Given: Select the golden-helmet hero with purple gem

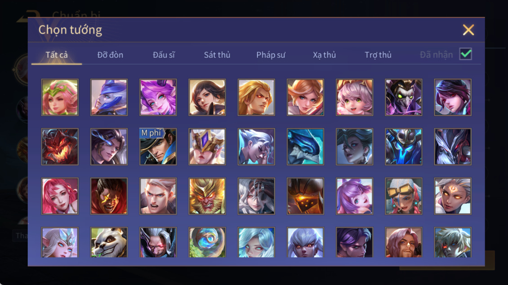Looking at the screenshot, I should pyautogui.click(x=207, y=147).
